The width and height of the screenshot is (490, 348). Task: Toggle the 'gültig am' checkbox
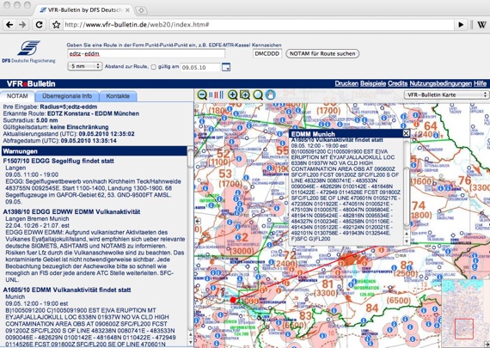click(x=153, y=67)
